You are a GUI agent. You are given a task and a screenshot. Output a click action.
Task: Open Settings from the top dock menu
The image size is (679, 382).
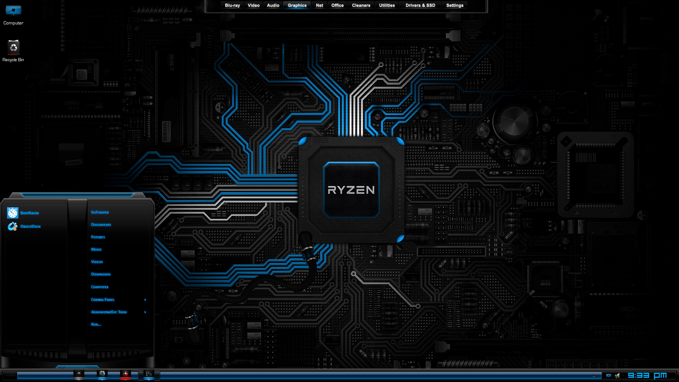454,5
